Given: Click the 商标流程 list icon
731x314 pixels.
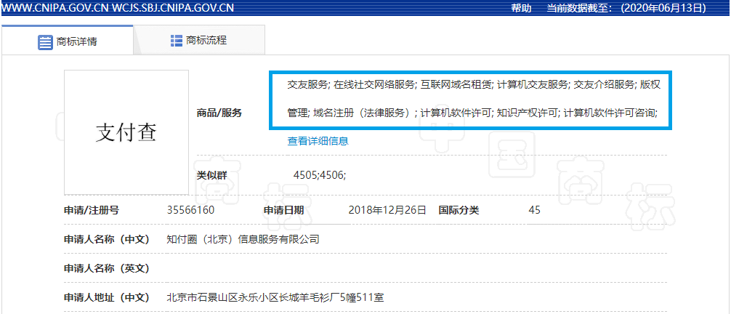Looking at the screenshot, I should click(177, 40).
